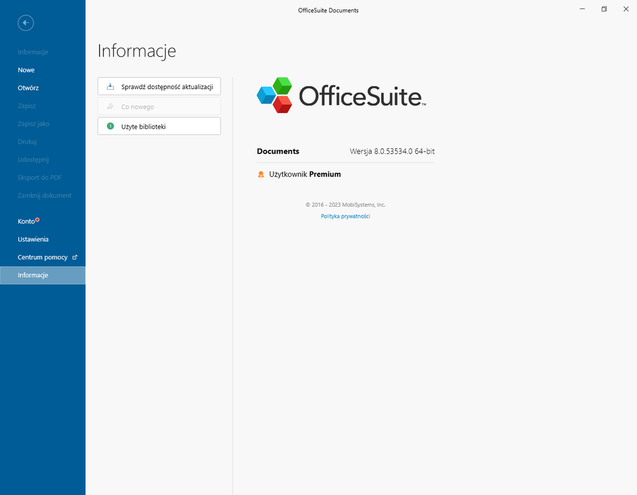Open the Konto section
Screen dimensions: 637x495
[x=43, y=222]
